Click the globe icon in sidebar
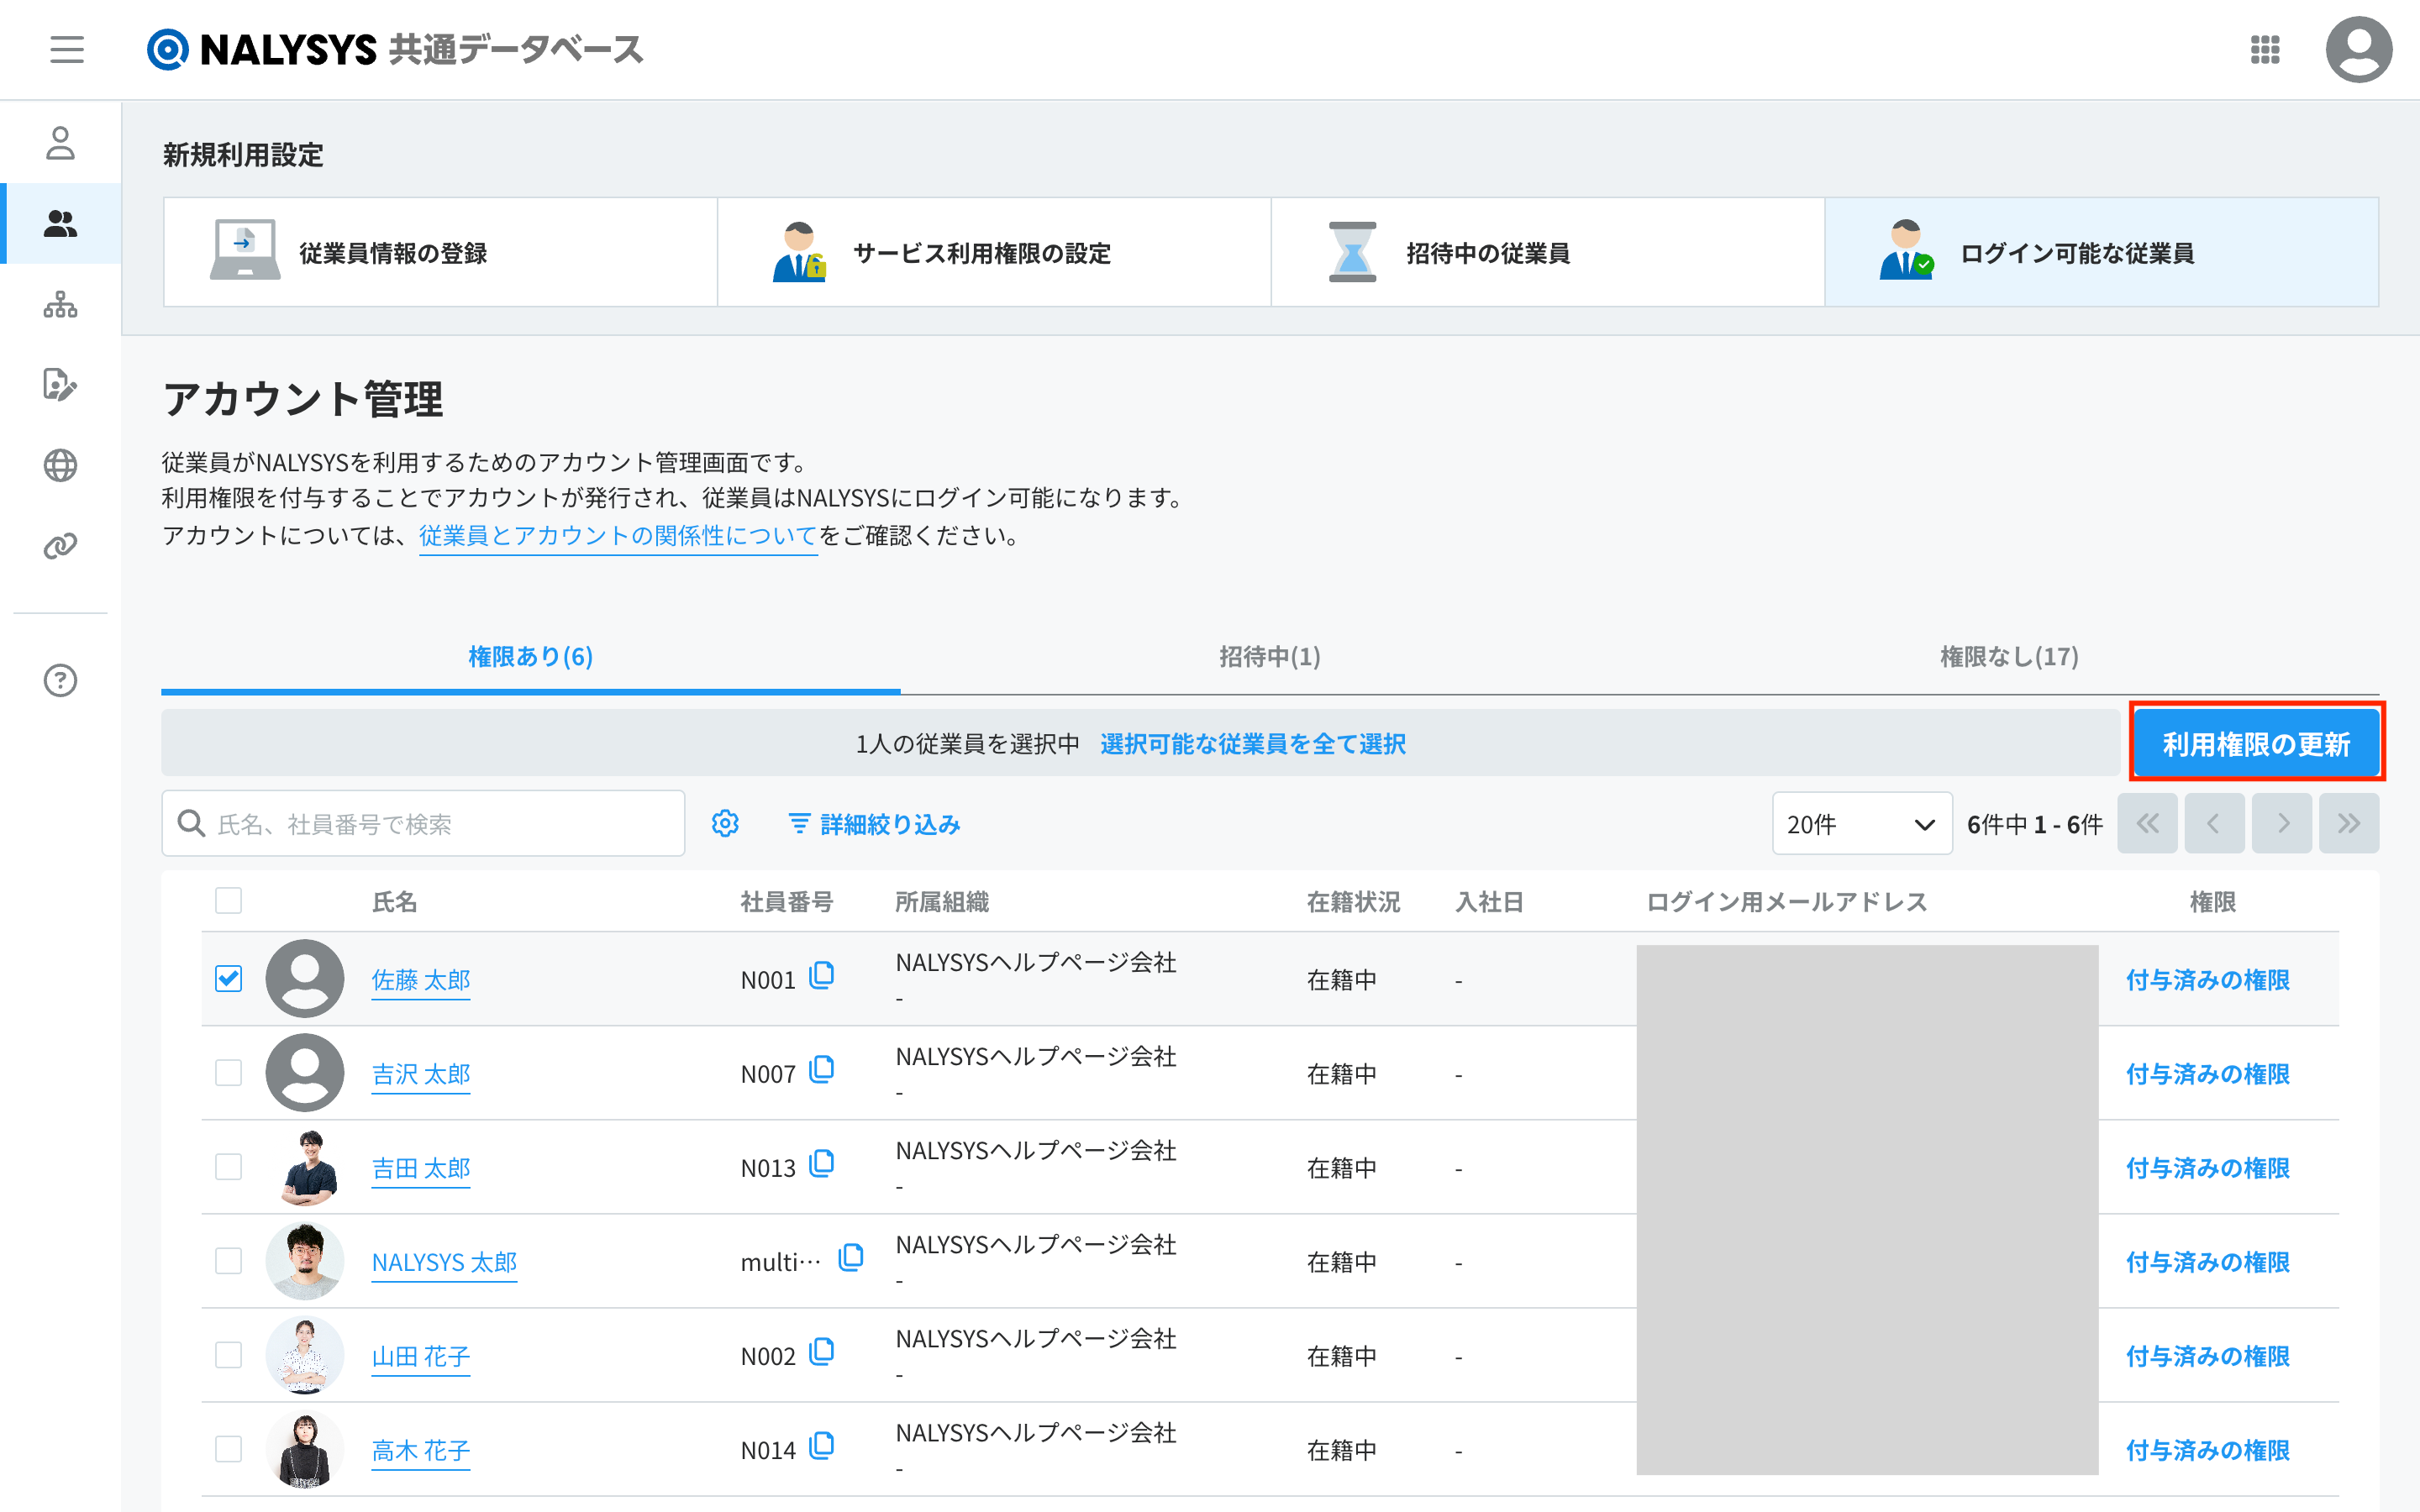Screen dimensions: 2420x1512 [60, 465]
